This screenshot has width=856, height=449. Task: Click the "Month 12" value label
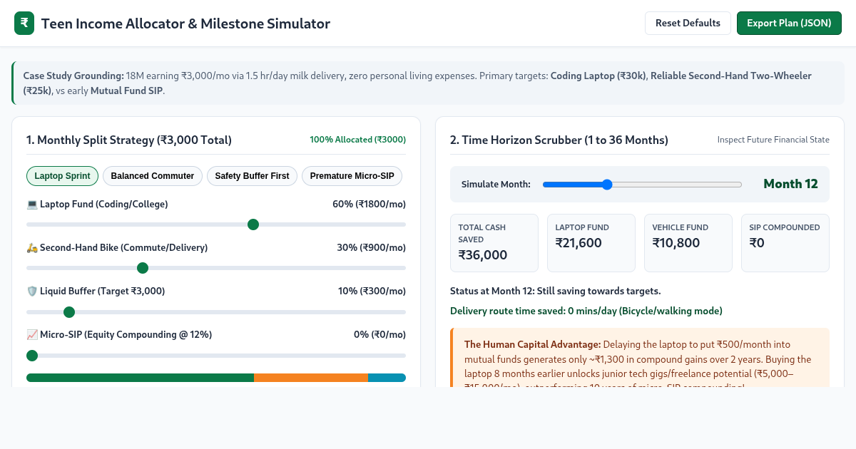(790, 184)
